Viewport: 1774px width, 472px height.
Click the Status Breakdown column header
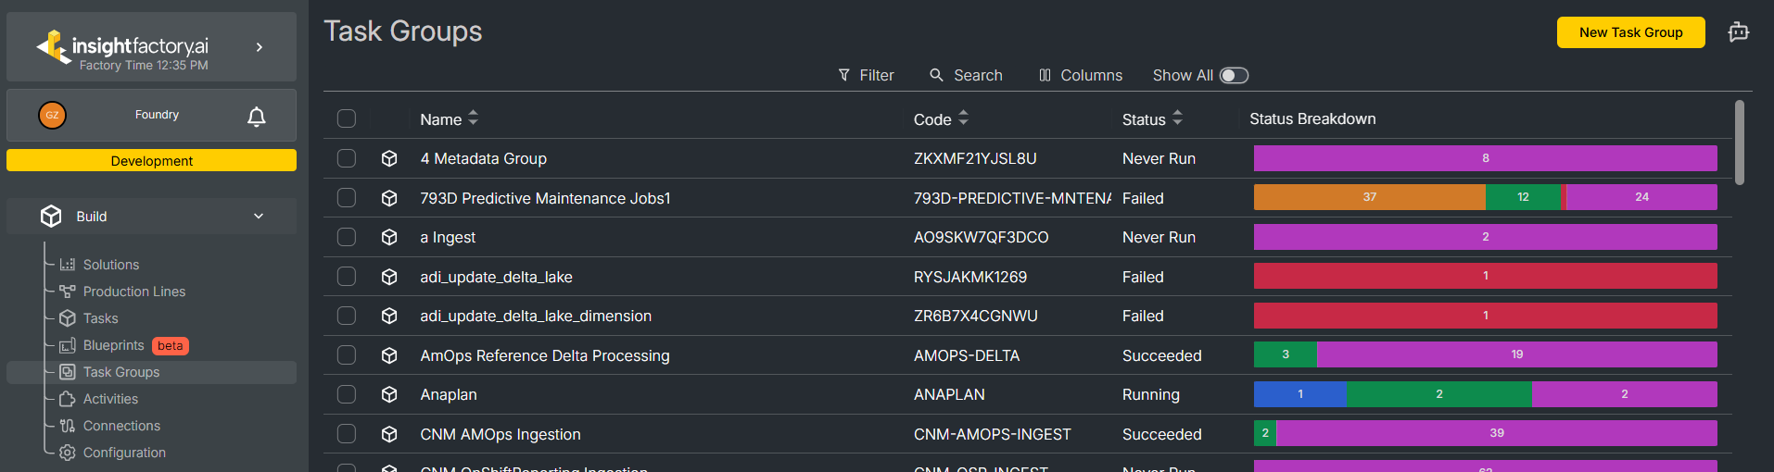tap(1312, 118)
